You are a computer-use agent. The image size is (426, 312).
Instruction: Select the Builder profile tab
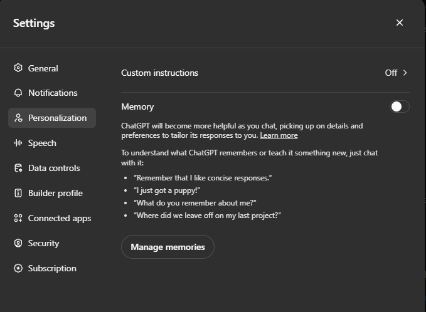point(55,193)
